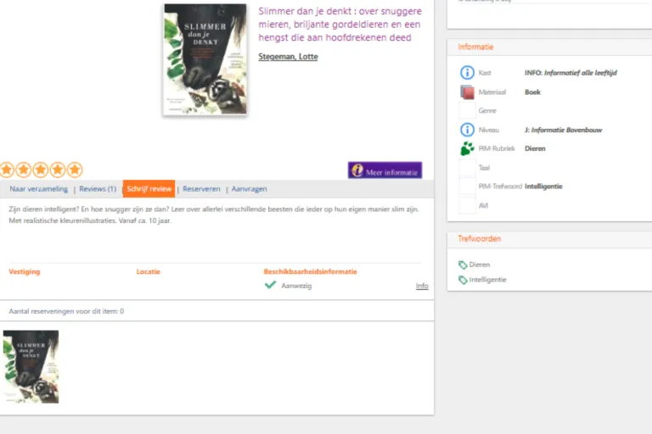This screenshot has width=652, height=434.
Task: Click the book description paragraph
Action: [213, 214]
